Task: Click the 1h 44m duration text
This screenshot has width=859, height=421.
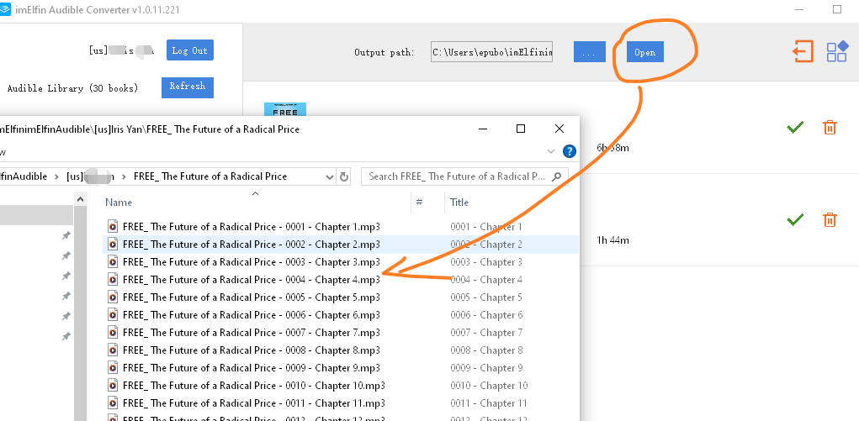Action: point(612,240)
